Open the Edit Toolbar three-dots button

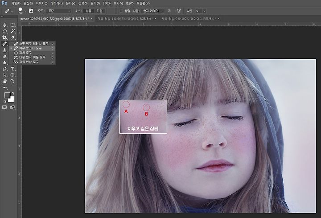[x=4, y=87]
